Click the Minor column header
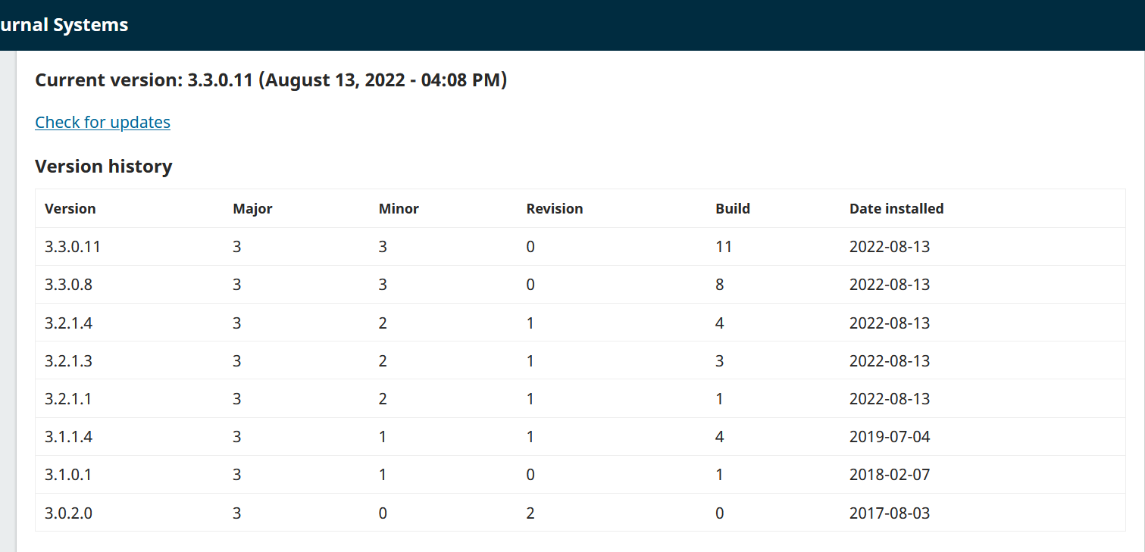This screenshot has width=1145, height=552. tap(399, 208)
